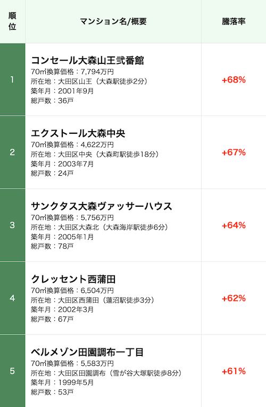This screenshot has height=407, width=266.
Task: Click the +68% rate value
Action: pos(234,80)
